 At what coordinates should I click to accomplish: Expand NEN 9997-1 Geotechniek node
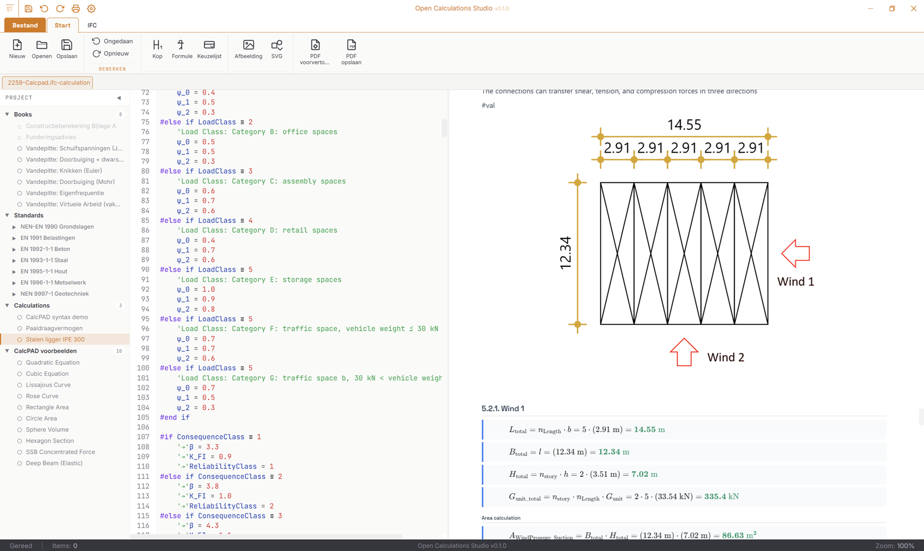click(x=14, y=294)
